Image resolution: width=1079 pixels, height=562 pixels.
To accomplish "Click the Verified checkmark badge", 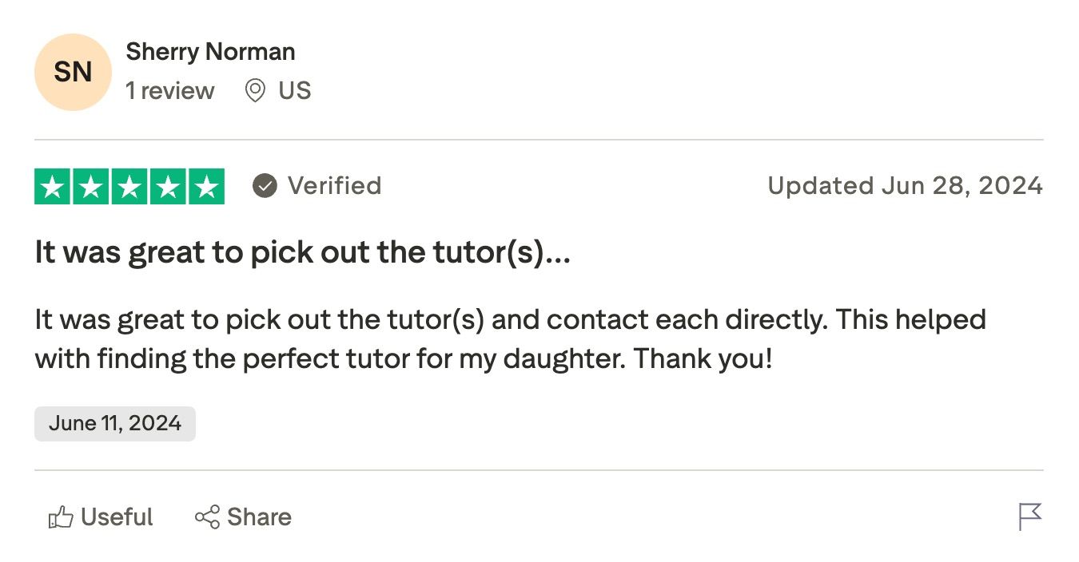I will 264,186.
